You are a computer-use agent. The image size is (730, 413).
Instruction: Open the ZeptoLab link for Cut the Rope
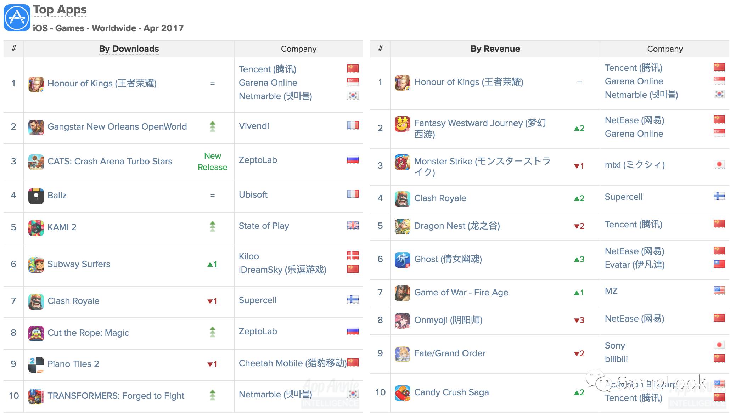tap(258, 332)
